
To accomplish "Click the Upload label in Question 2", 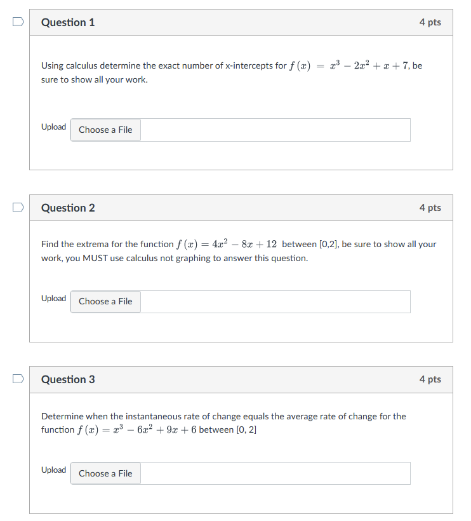I will click(54, 298).
